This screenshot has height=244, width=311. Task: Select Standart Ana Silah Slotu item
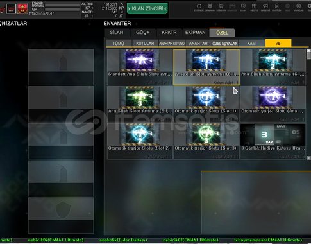(140, 67)
